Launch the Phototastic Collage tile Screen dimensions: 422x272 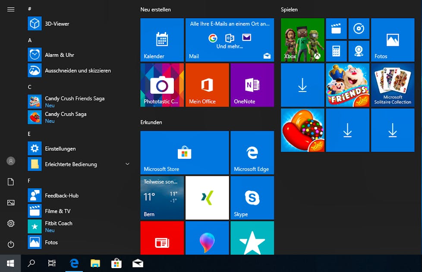tap(162, 85)
